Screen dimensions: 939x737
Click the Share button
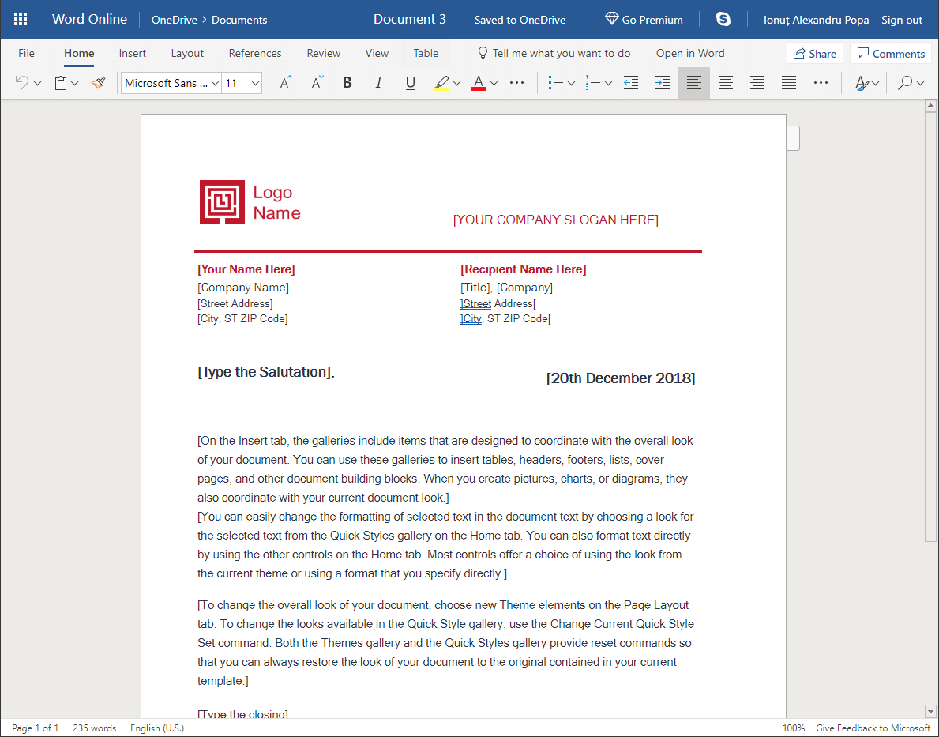point(815,54)
